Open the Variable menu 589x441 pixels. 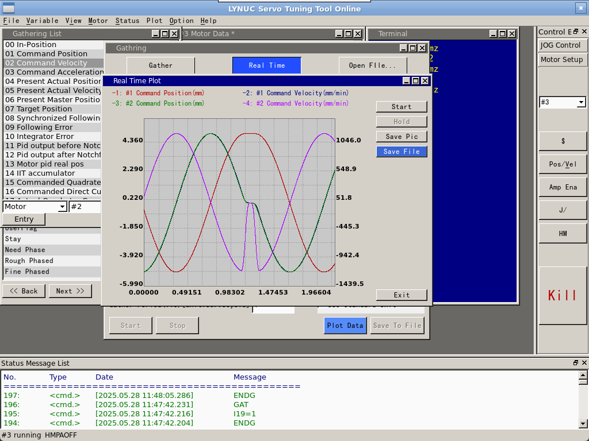(43, 21)
